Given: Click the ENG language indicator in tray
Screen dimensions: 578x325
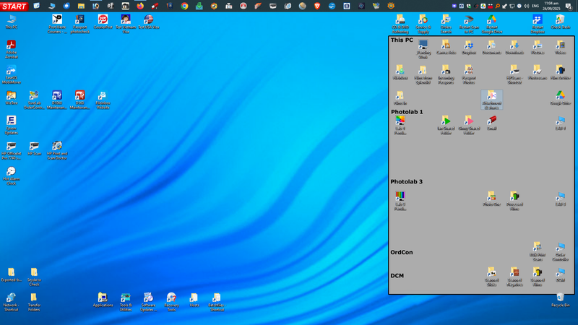Looking at the screenshot, I should 535,6.
